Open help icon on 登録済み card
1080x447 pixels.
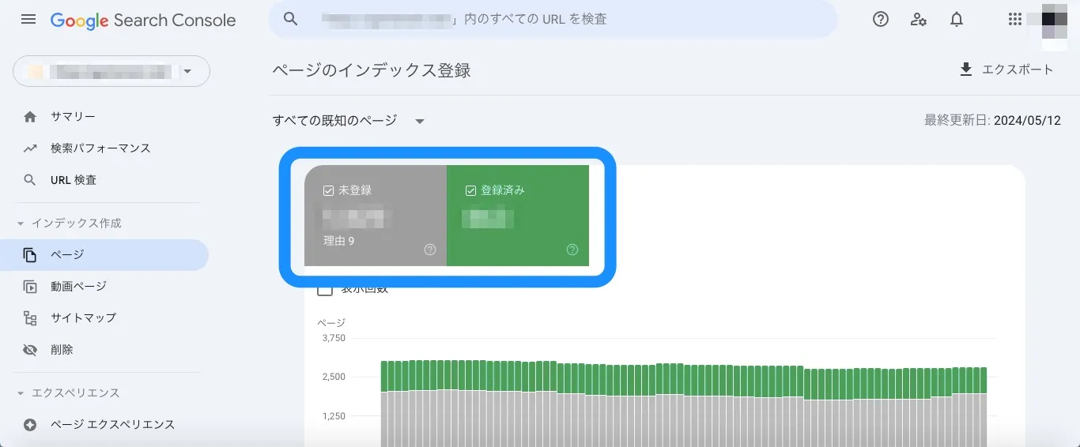pyautogui.click(x=572, y=250)
